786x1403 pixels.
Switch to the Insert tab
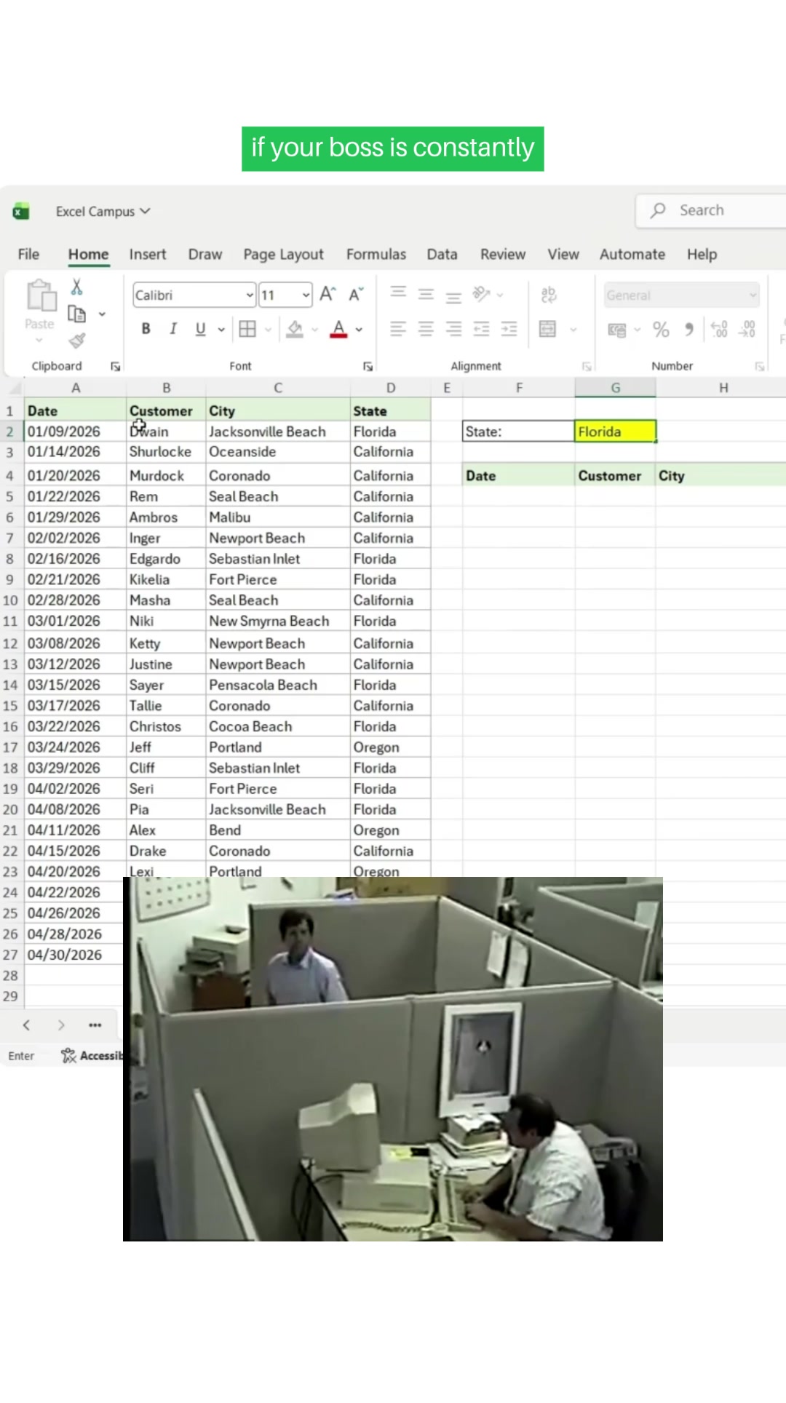[148, 254]
